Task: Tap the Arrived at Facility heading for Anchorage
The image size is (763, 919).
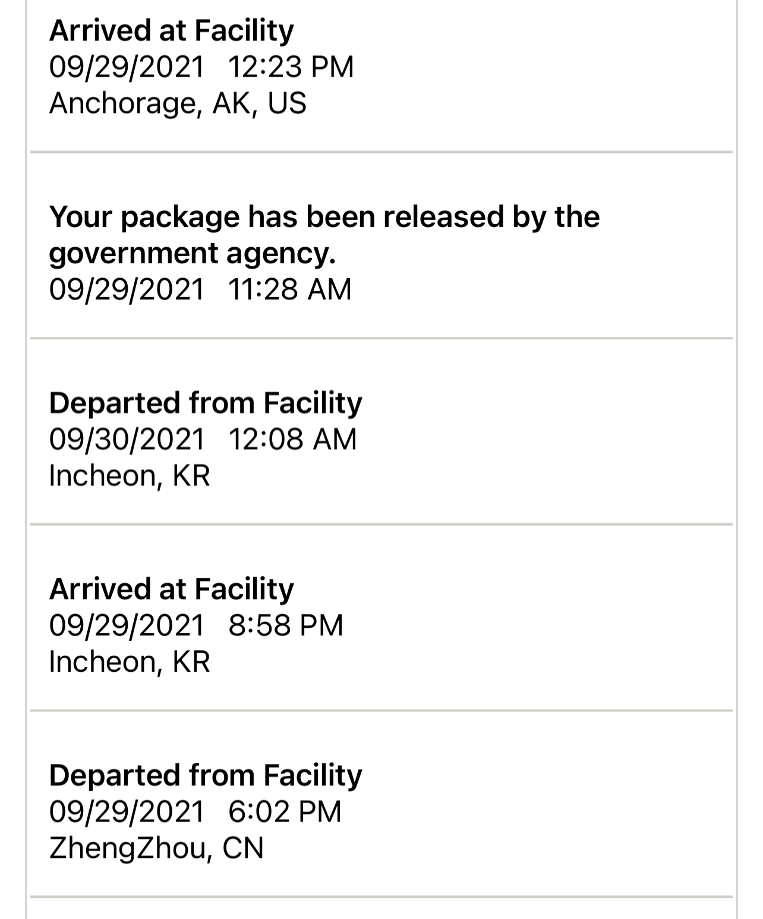Action: [x=171, y=30]
